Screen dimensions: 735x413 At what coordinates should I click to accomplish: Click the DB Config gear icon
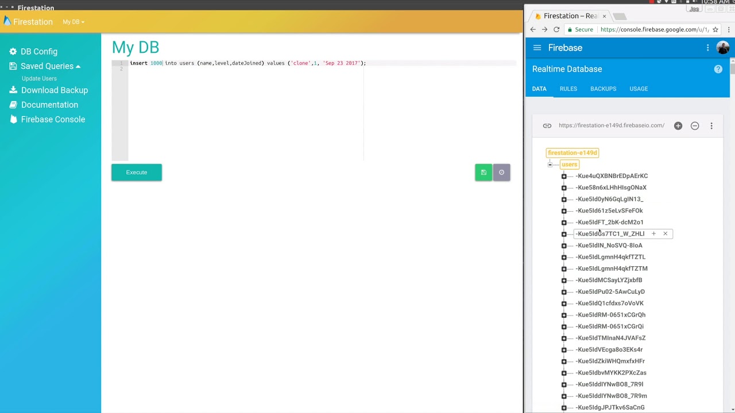13,52
